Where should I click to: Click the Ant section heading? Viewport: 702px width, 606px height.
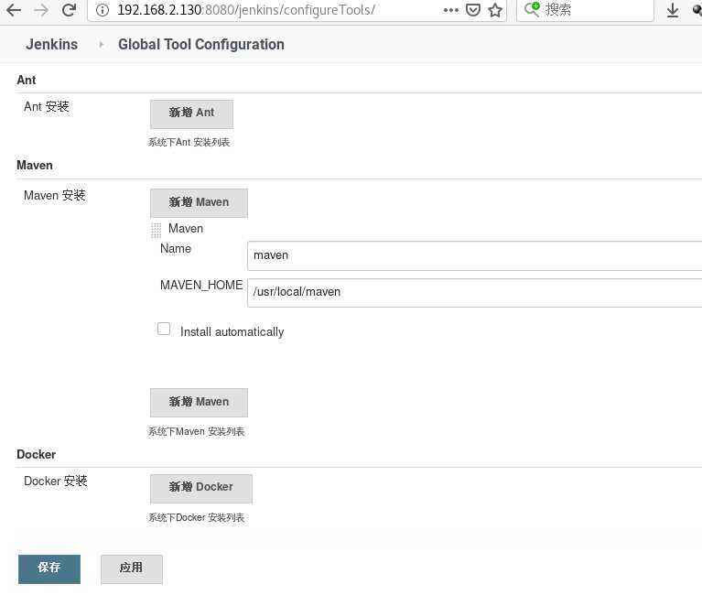(x=27, y=81)
